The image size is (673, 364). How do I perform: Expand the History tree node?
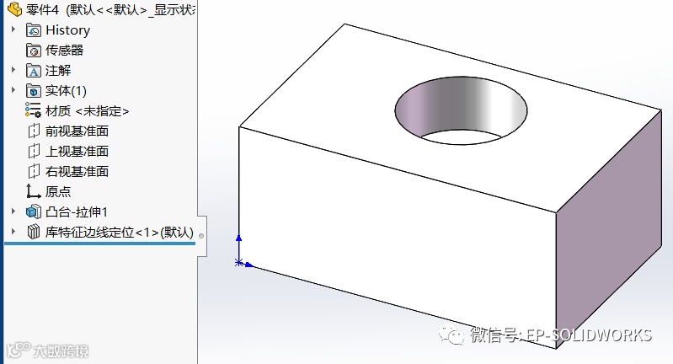click(x=13, y=29)
